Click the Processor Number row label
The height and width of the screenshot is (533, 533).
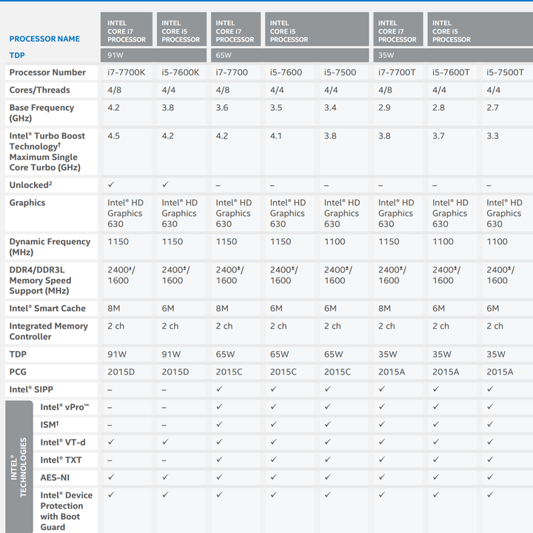tap(47, 73)
